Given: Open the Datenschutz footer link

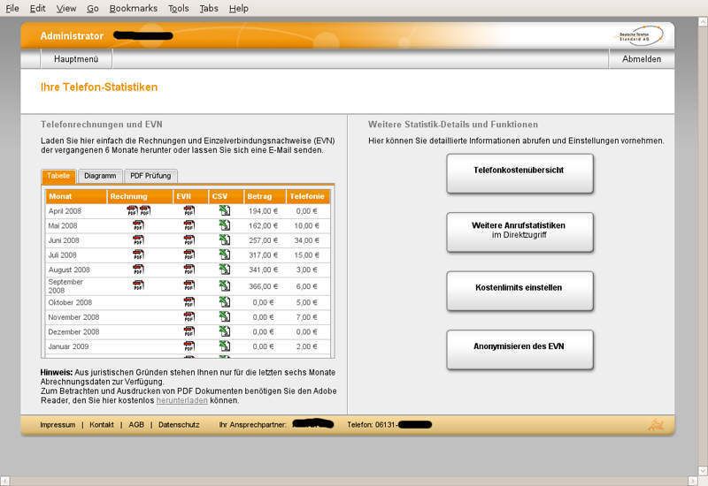Looking at the screenshot, I should tap(179, 425).
